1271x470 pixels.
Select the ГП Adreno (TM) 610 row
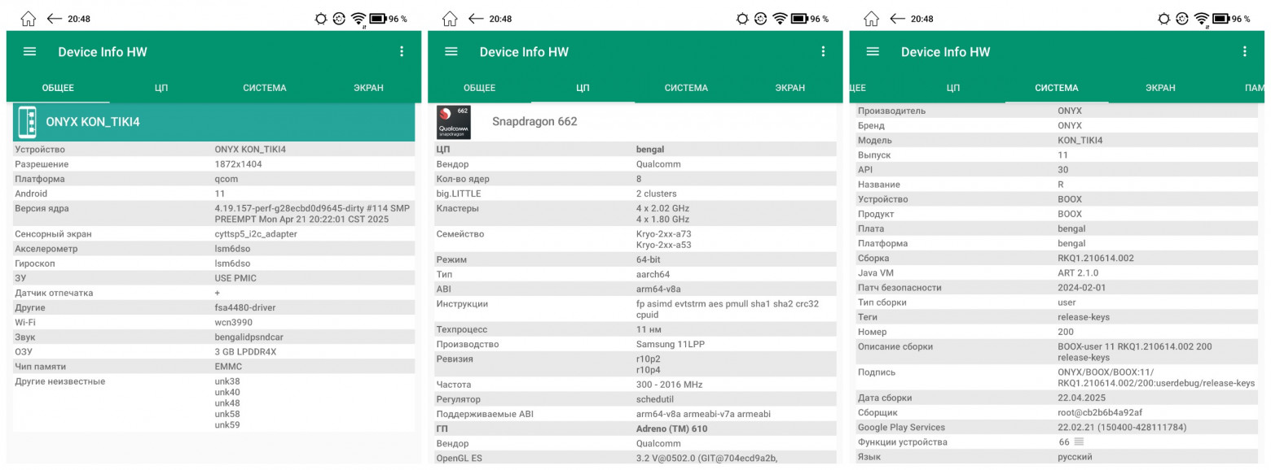coord(635,429)
